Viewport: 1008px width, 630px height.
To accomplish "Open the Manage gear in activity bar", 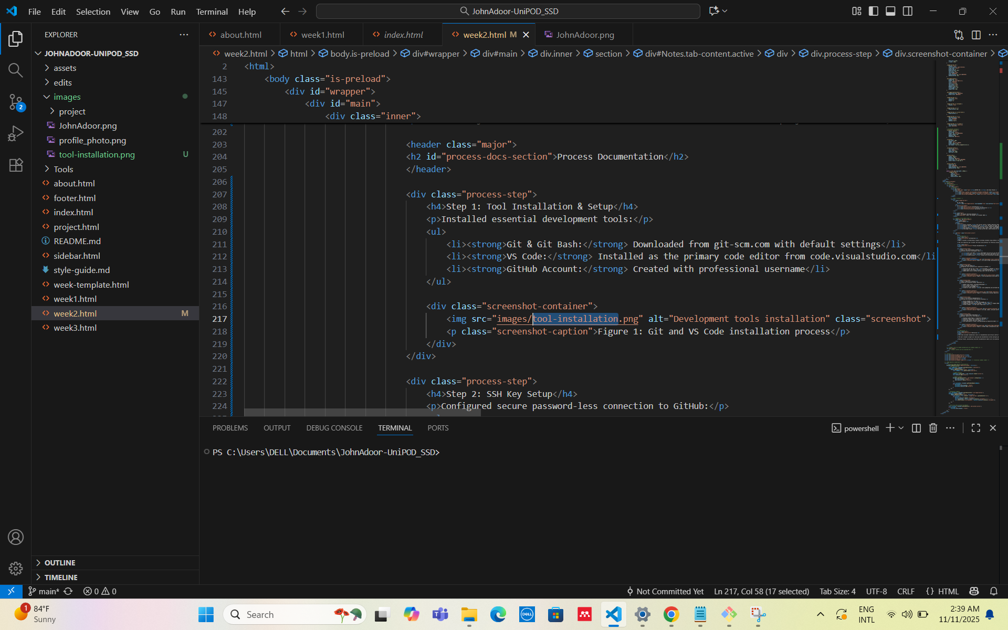I will click(16, 568).
